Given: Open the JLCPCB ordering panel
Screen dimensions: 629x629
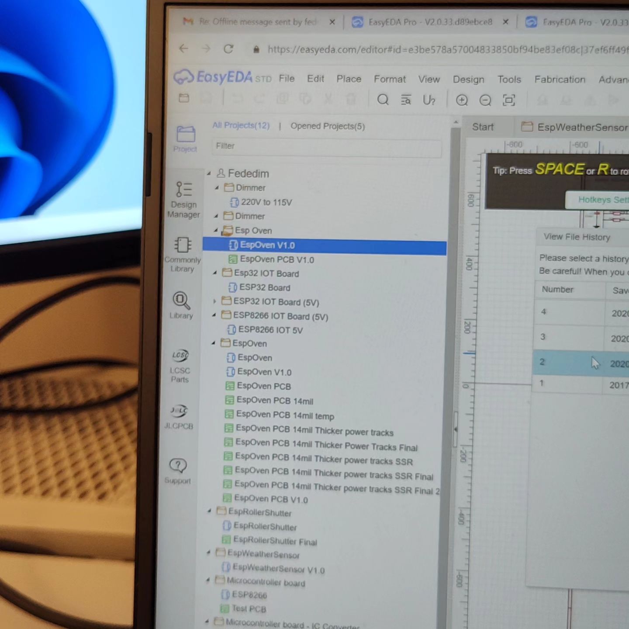Looking at the screenshot, I should click(179, 417).
